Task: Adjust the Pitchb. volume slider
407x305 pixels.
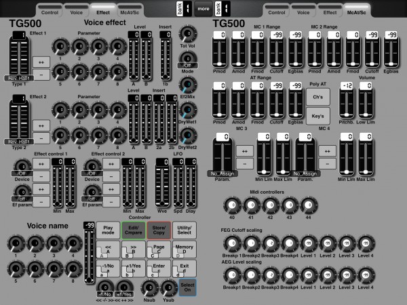Action: [x=347, y=100]
